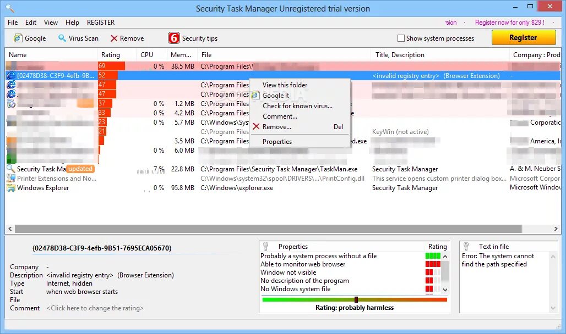Click the key icon beside Properties panel header
The height and width of the screenshot is (334, 566).
(266, 247)
